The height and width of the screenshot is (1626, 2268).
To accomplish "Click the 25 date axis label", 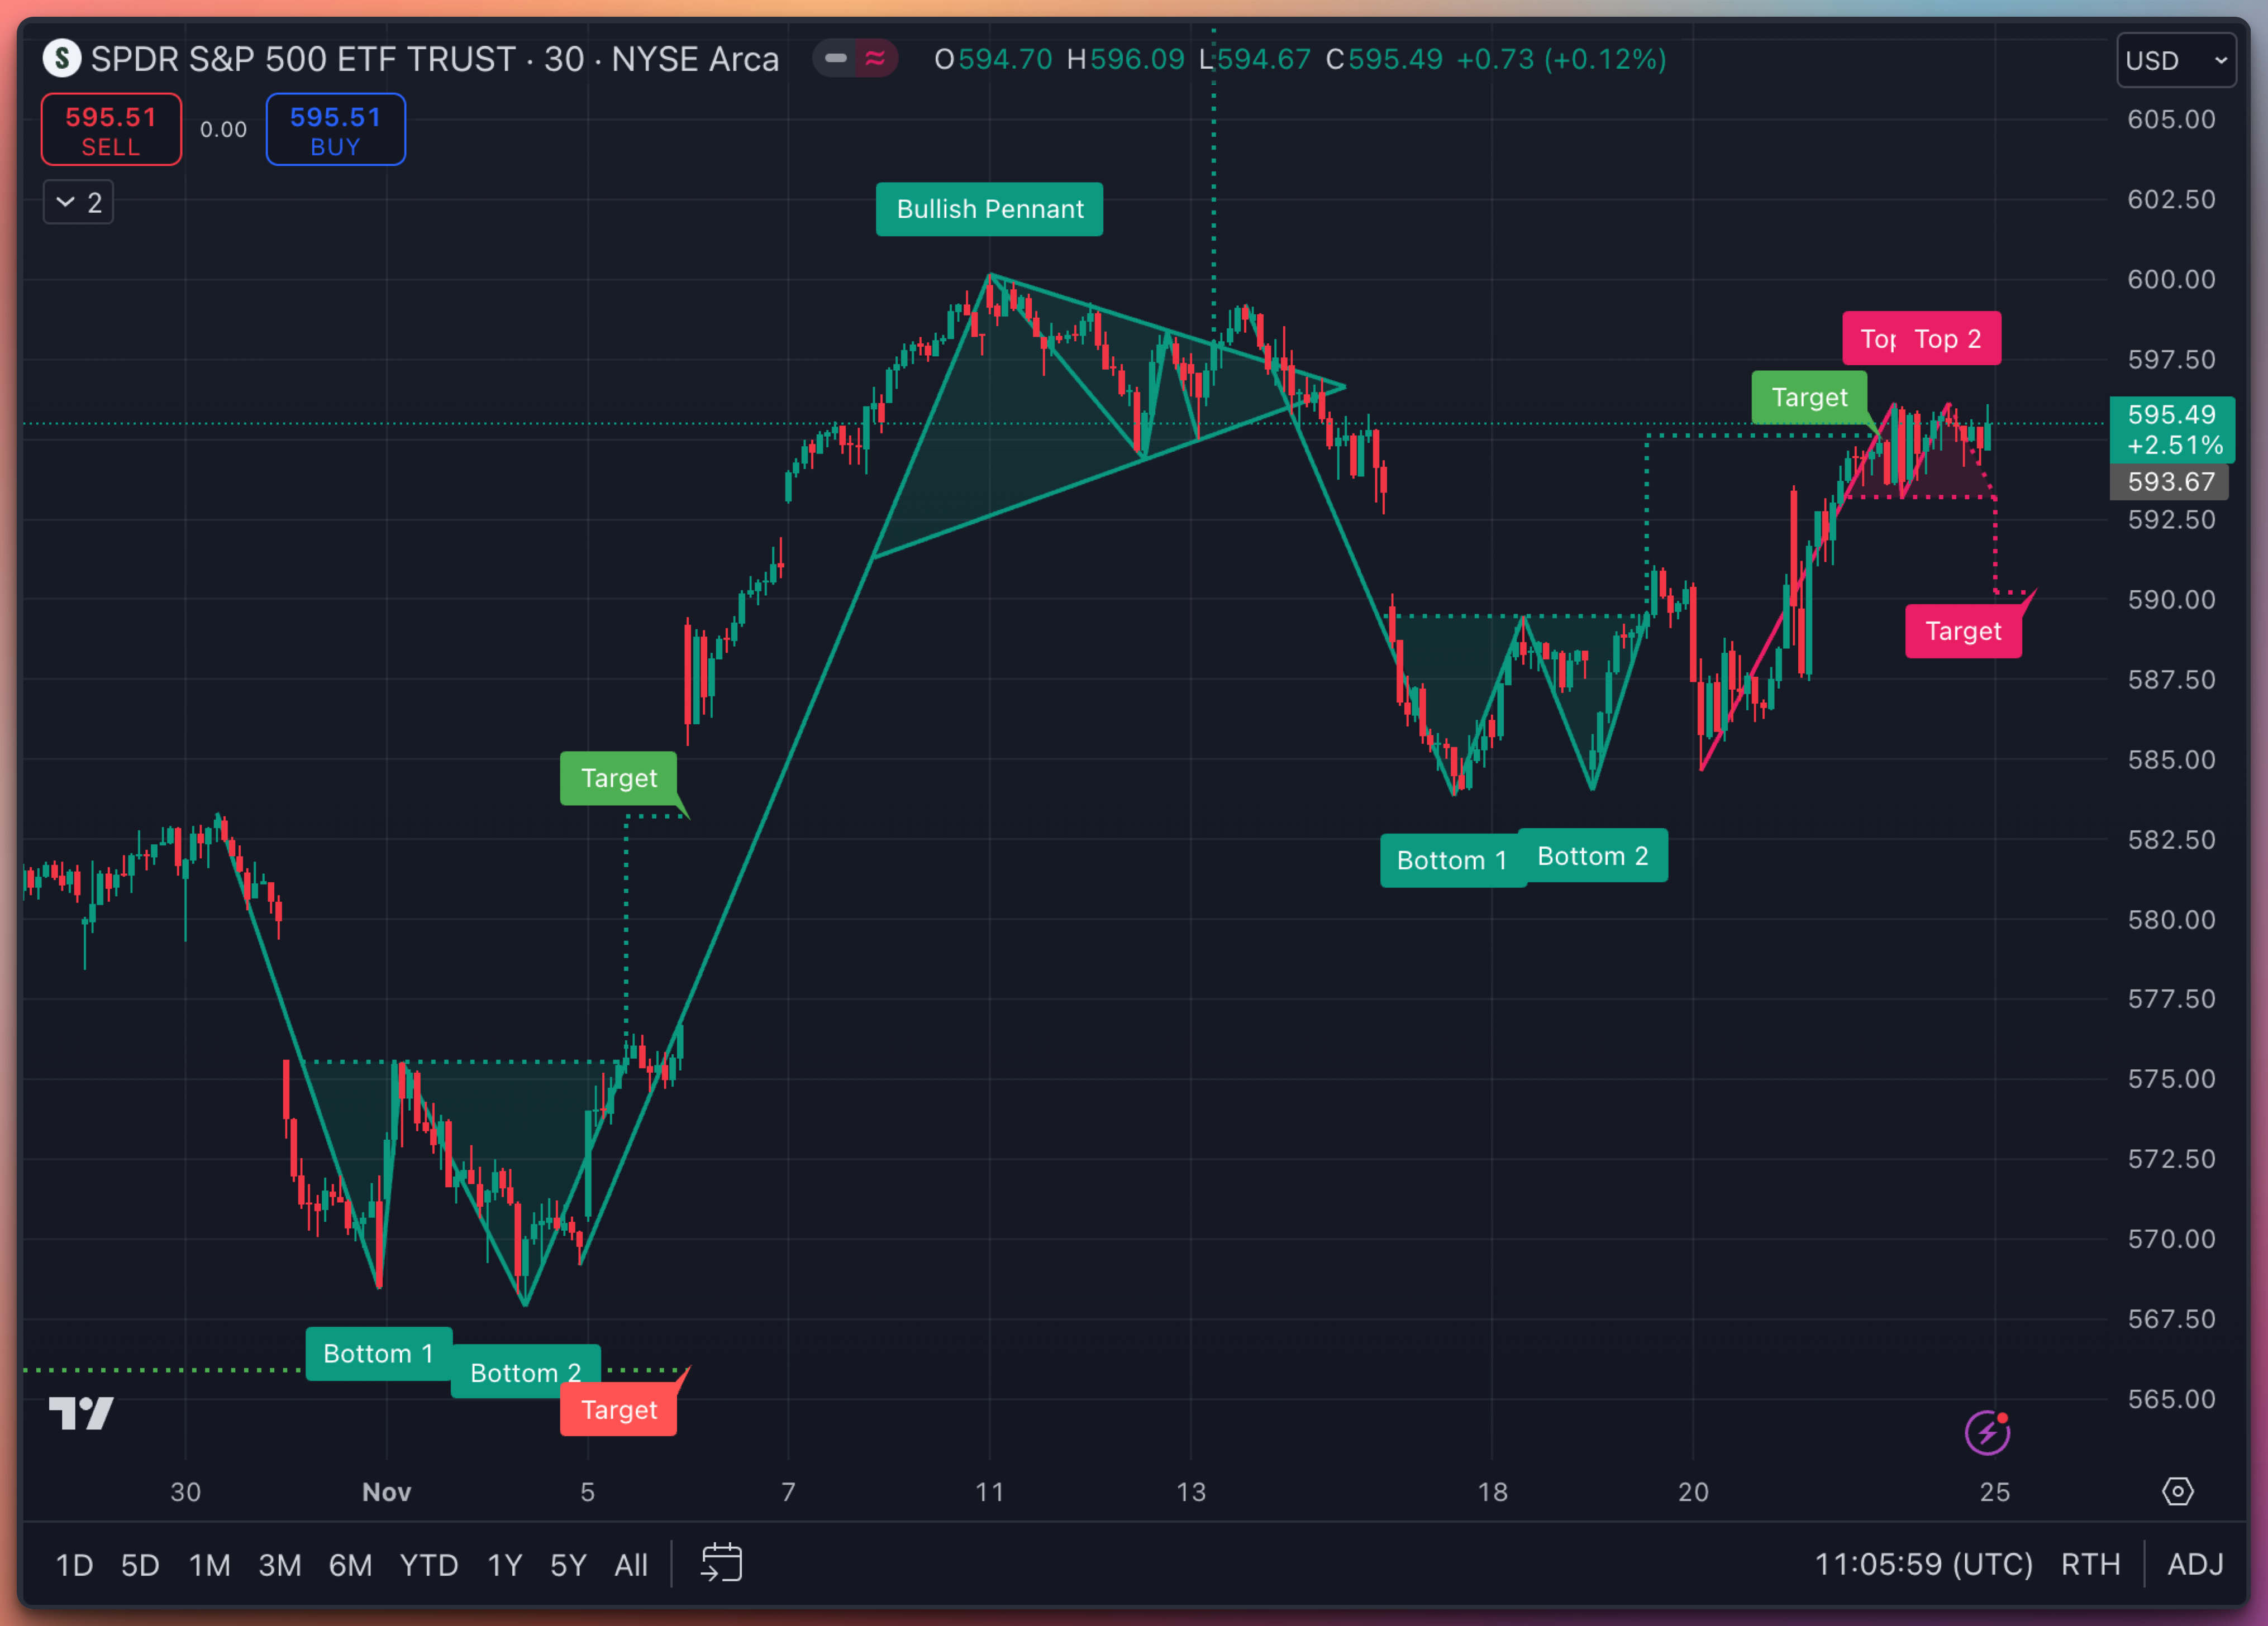I will [x=1995, y=1491].
